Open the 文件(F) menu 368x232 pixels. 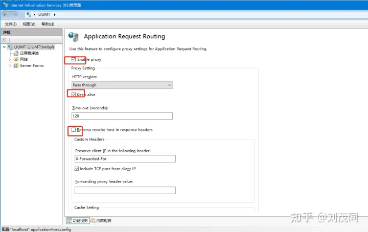pyautogui.click(x=11, y=24)
